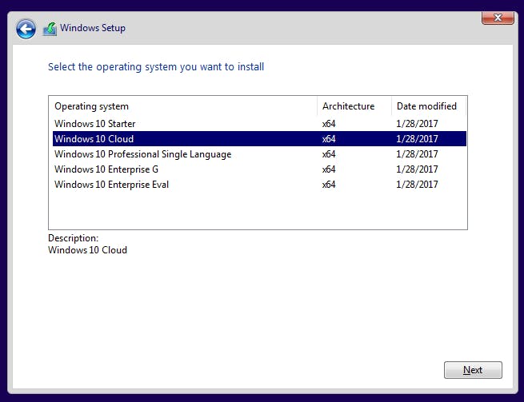Click date 1/28/2017 in Professional Single Language row
This screenshot has width=524, height=402.
pyautogui.click(x=417, y=154)
